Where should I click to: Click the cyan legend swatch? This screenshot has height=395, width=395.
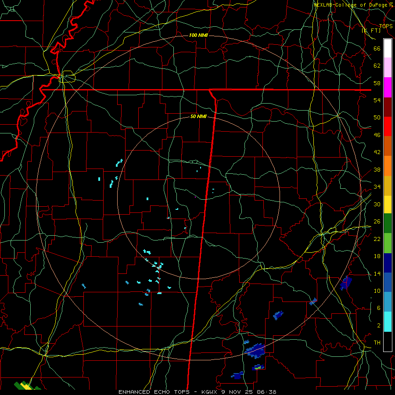tap(388, 322)
